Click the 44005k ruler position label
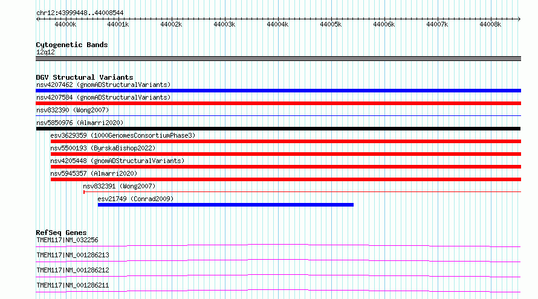The height and width of the screenshot is (299, 538). tap(331, 25)
